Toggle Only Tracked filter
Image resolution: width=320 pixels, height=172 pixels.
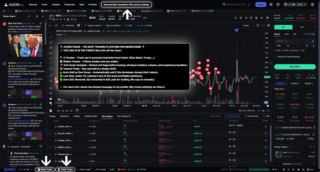click(x=215, y=116)
